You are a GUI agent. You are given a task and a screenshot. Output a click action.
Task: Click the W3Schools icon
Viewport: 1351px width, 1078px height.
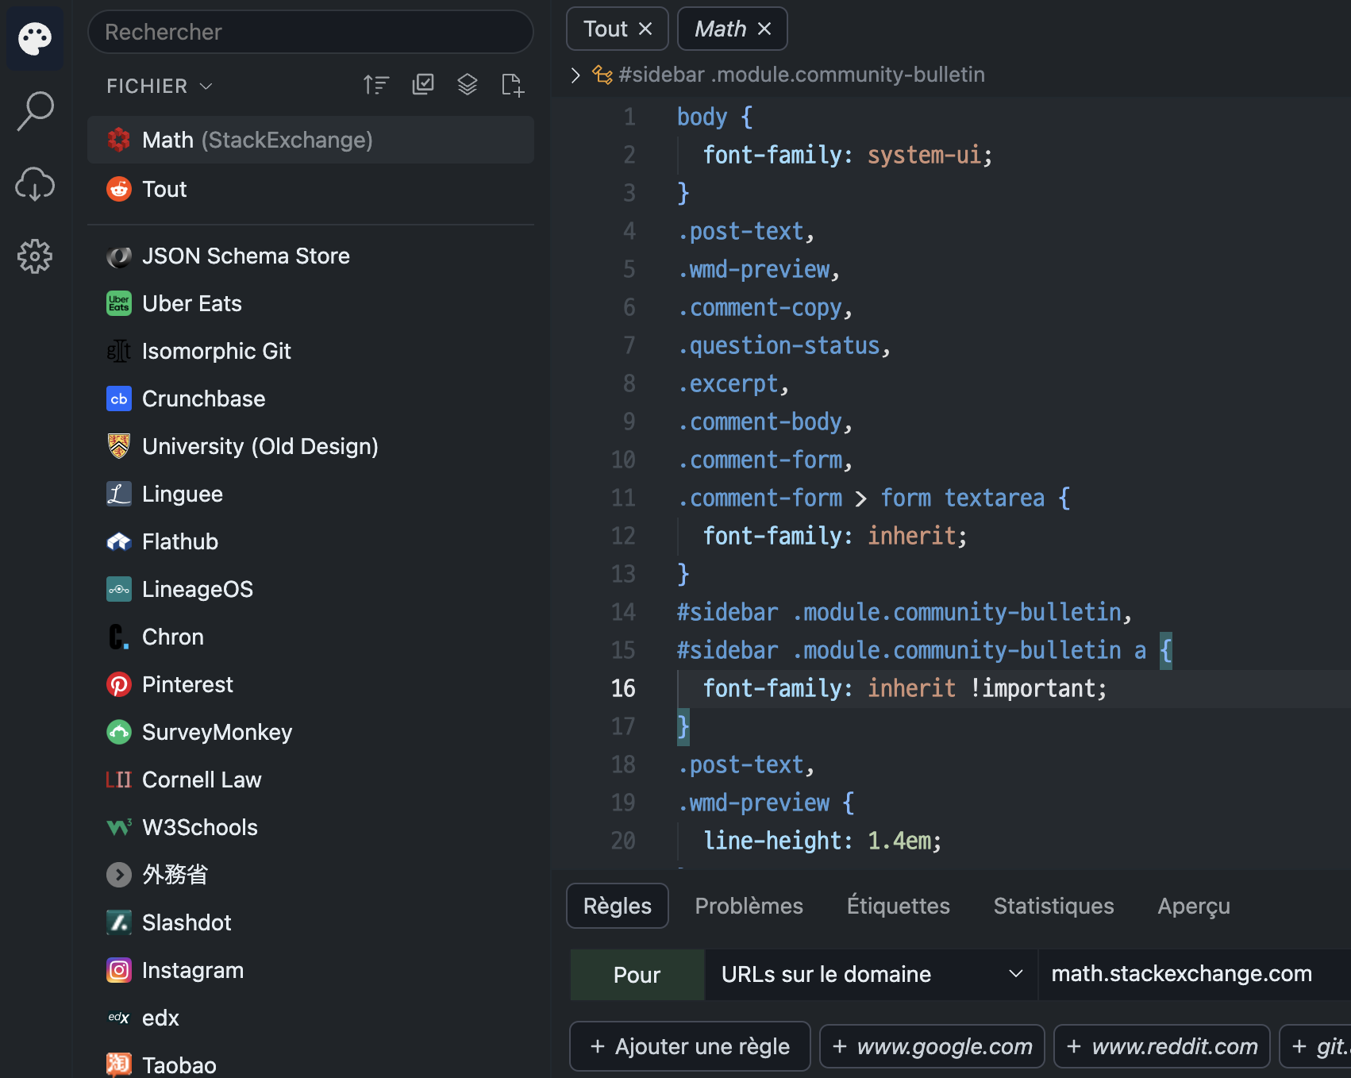pyautogui.click(x=119, y=827)
